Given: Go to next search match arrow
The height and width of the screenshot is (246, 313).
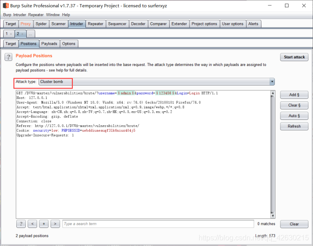Looking at the screenshot, I should pyautogui.click(x=55, y=224).
